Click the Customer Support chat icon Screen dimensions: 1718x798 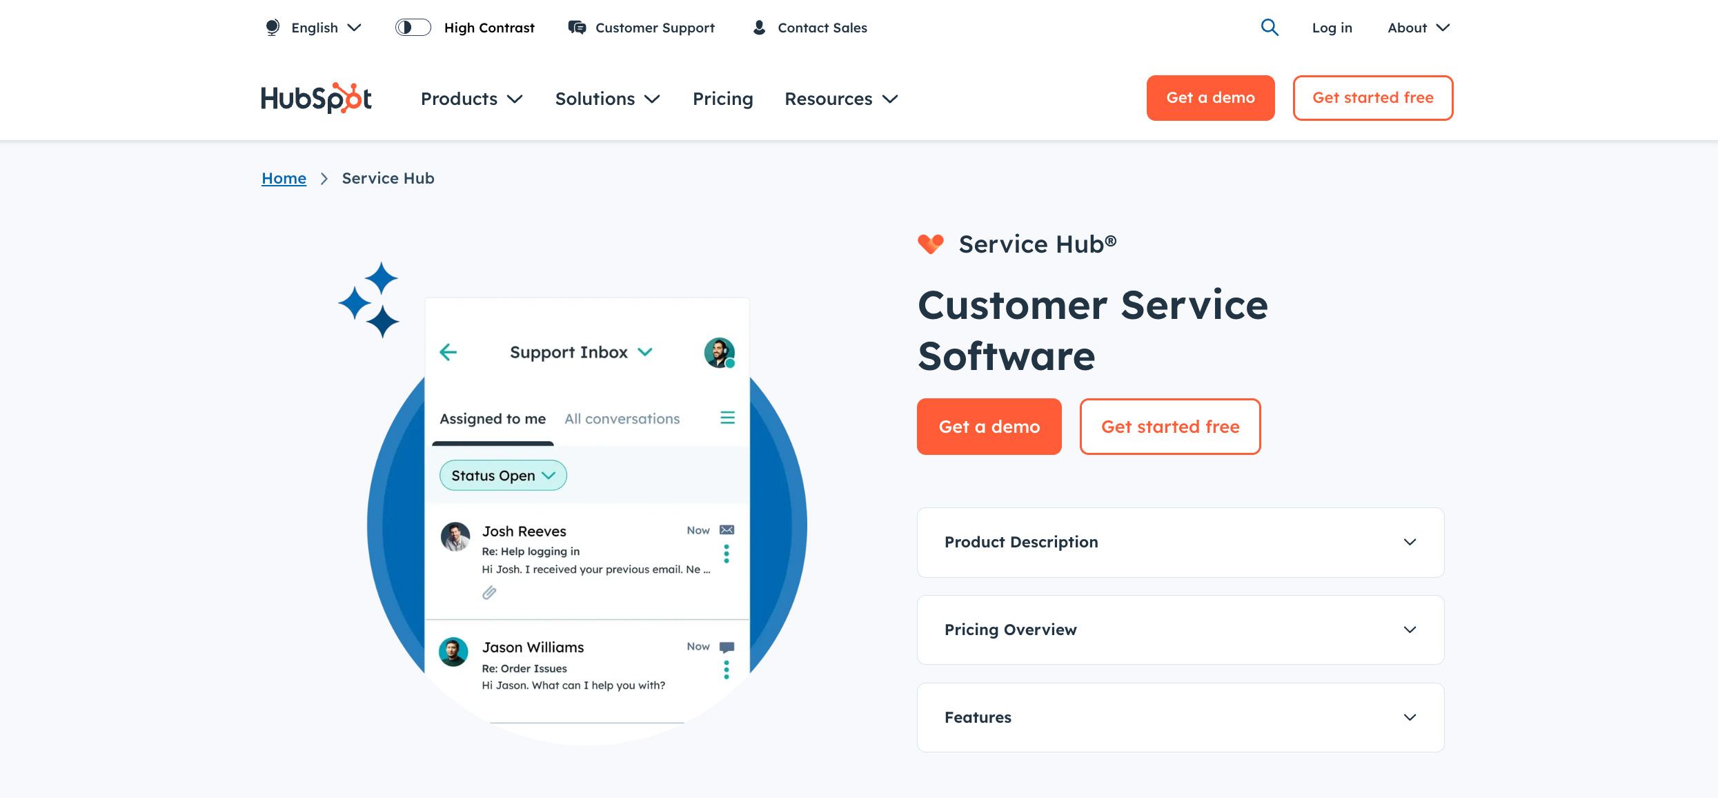tap(577, 28)
